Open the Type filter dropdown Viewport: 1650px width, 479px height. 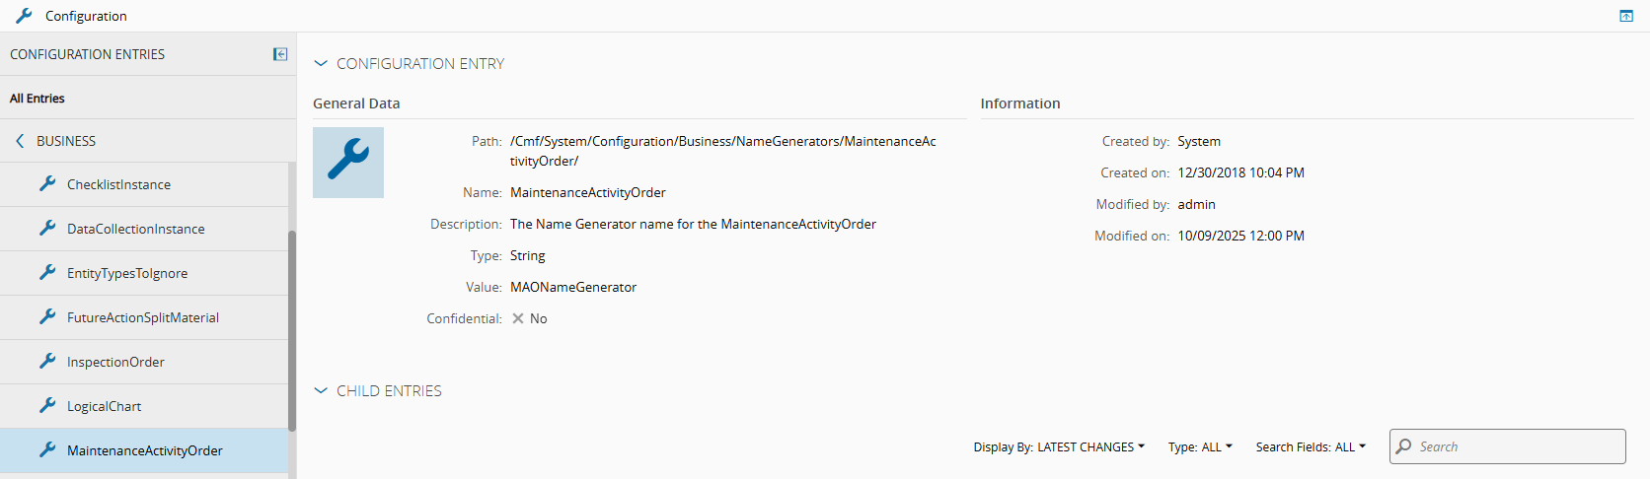point(1200,446)
